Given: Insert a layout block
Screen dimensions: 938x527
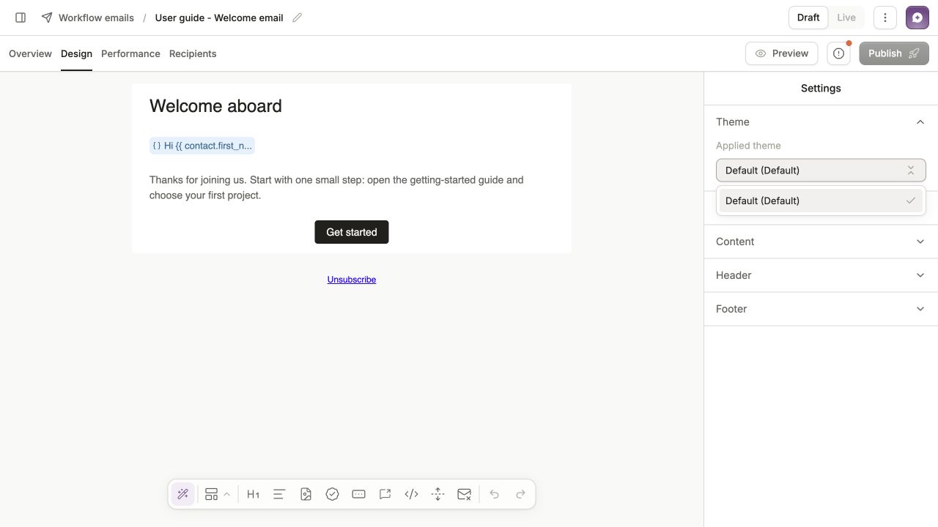Looking at the screenshot, I should [x=211, y=494].
